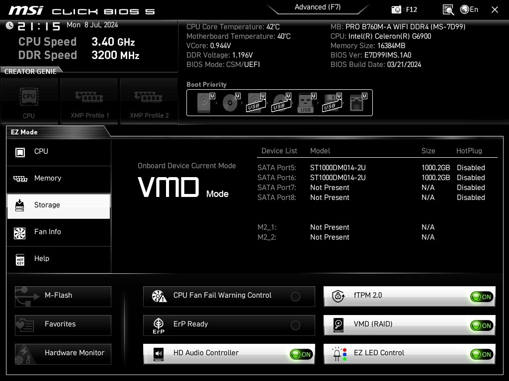Screen dimensions: 509x381
Task: Click the SATA Port8 Not Present entry
Action: [x=330, y=197]
